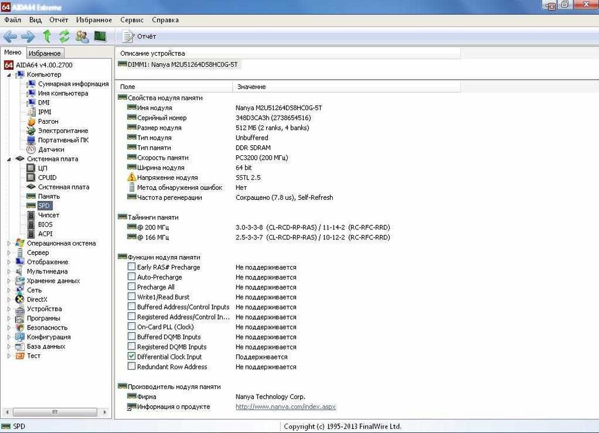
Task: Toggle the On-Card PLL (Clock) checkbox
Action: point(131,327)
